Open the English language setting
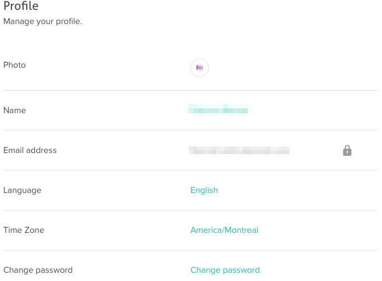Viewport: 382px width, 281px height. (x=204, y=190)
